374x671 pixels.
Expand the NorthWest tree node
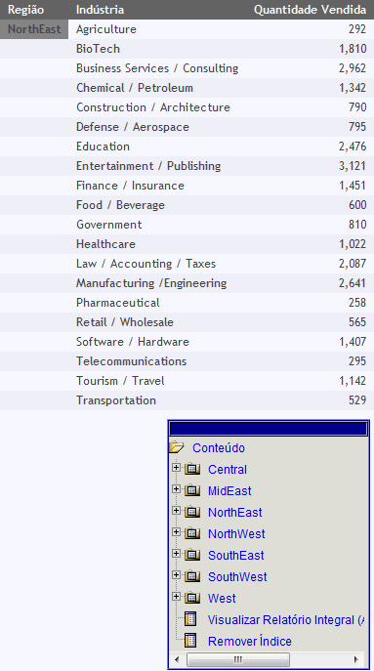[176, 531]
